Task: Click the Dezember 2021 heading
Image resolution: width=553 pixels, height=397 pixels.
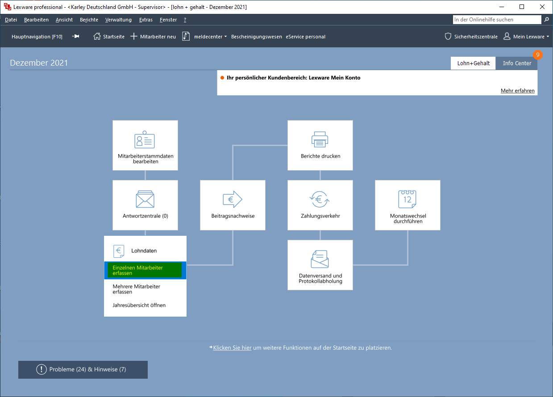Action: coord(39,63)
